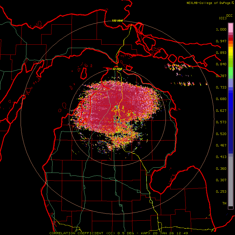Click the 0.467 legend value
The image size is (235, 235).
pyautogui.click(x=221, y=145)
